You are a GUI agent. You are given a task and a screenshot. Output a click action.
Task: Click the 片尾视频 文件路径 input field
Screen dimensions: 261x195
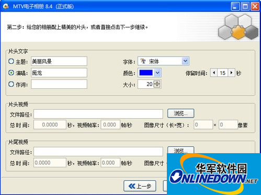[x=98, y=152]
